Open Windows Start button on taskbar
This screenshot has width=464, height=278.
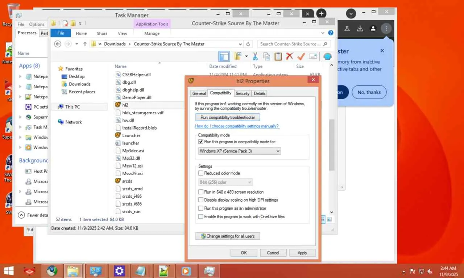(8, 271)
